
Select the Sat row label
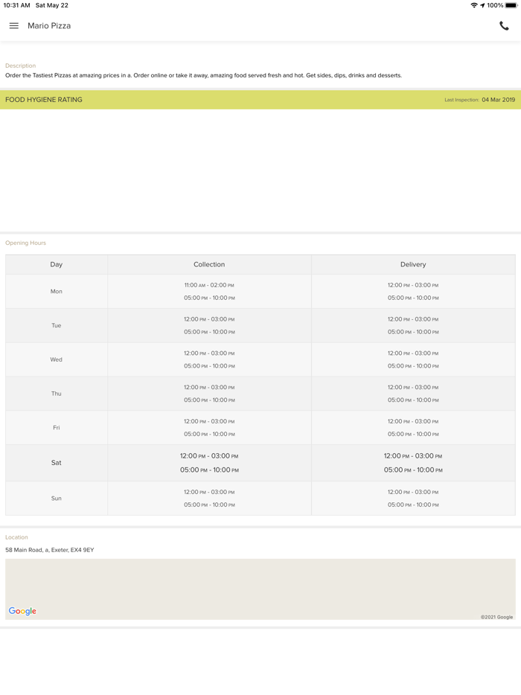click(x=57, y=463)
